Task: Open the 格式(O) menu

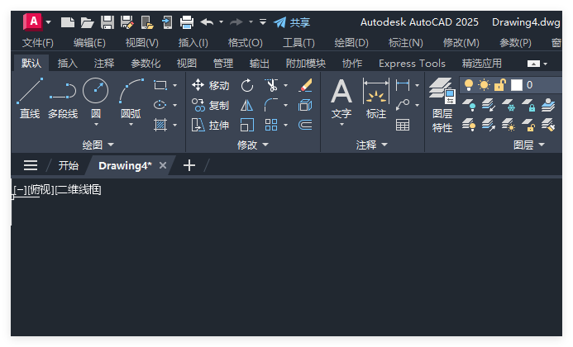Action: (x=246, y=43)
